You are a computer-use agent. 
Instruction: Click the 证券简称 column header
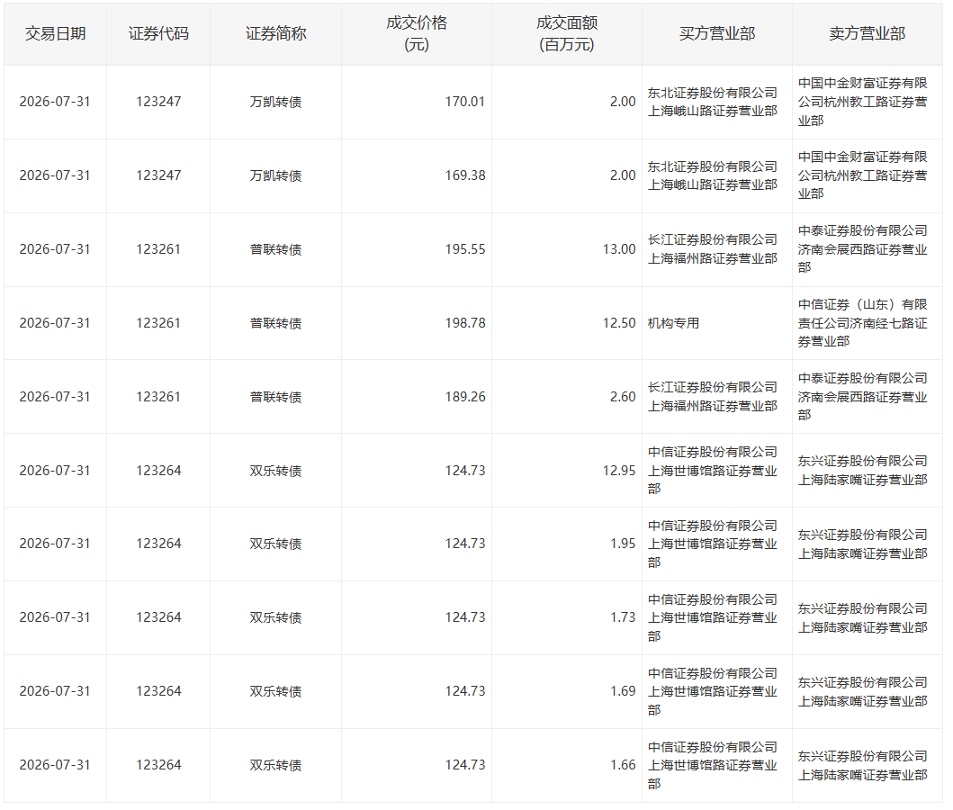click(276, 34)
